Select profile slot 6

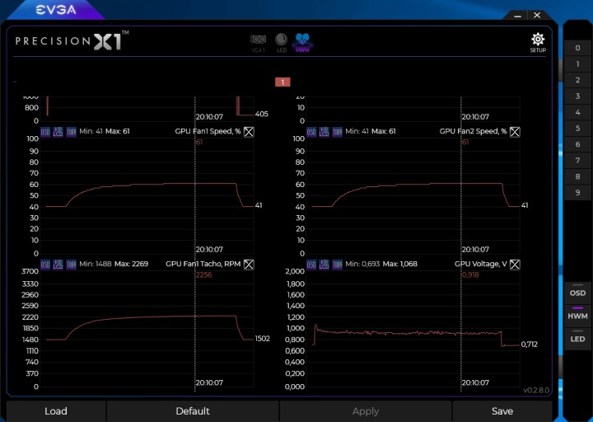[577, 144]
